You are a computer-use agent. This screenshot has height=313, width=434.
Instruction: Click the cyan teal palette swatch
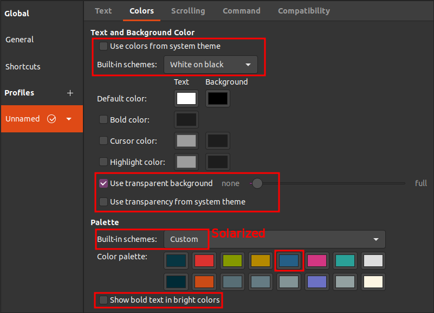[x=345, y=260]
